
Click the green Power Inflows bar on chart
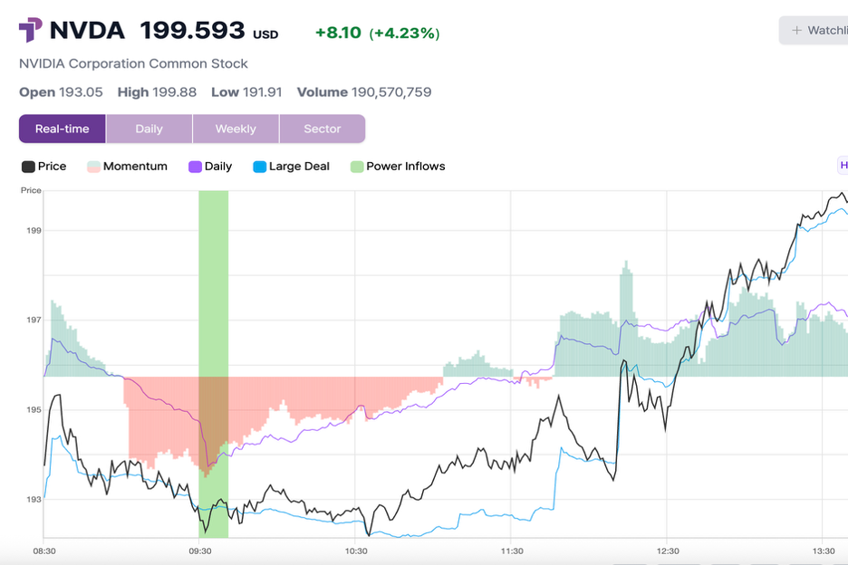click(214, 272)
